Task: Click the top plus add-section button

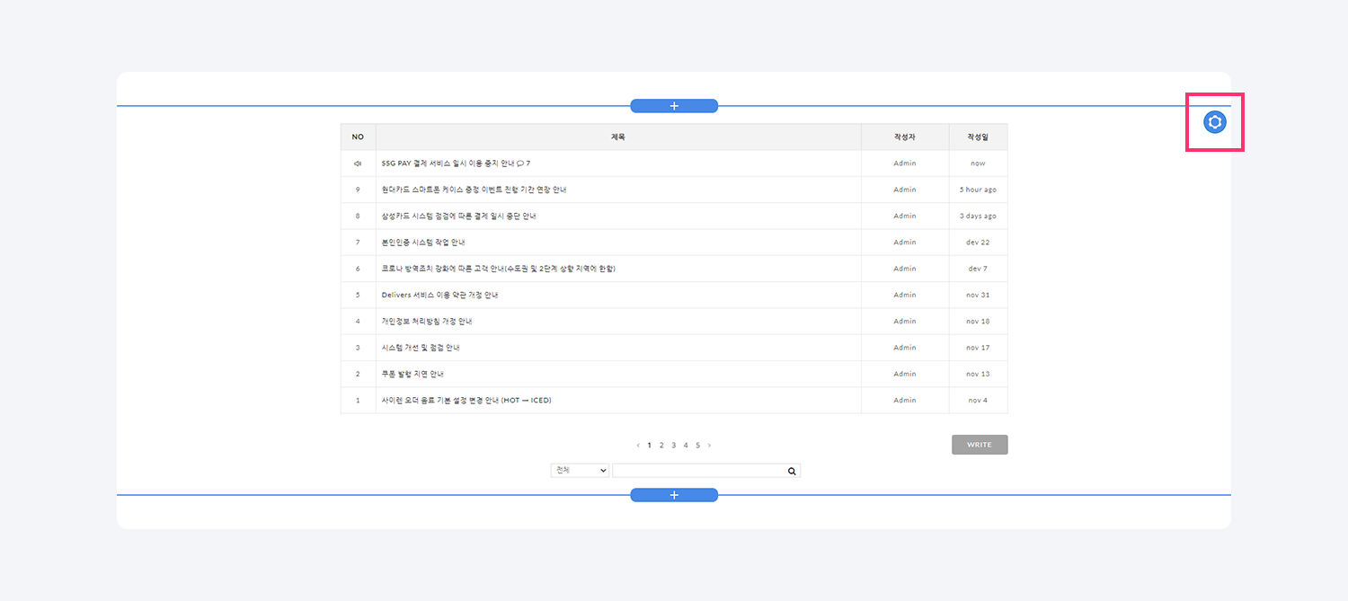Action: point(674,106)
